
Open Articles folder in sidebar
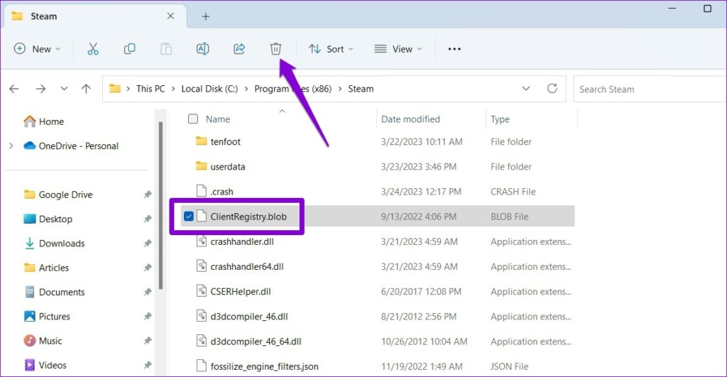pyautogui.click(x=54, y=268)
